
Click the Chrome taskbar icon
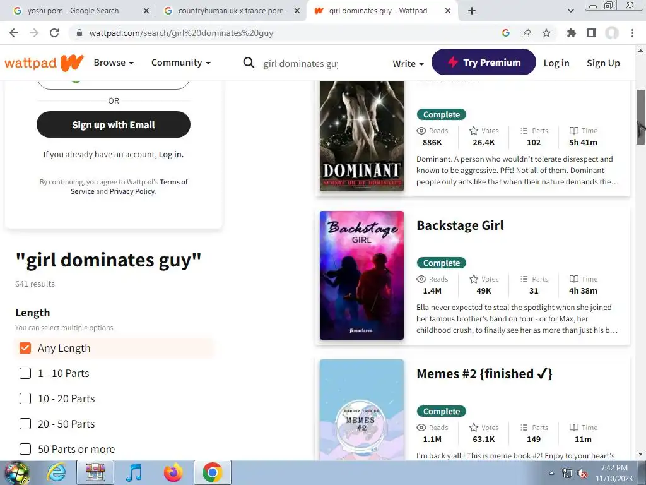pyautogui.click(x=213, y=472)
